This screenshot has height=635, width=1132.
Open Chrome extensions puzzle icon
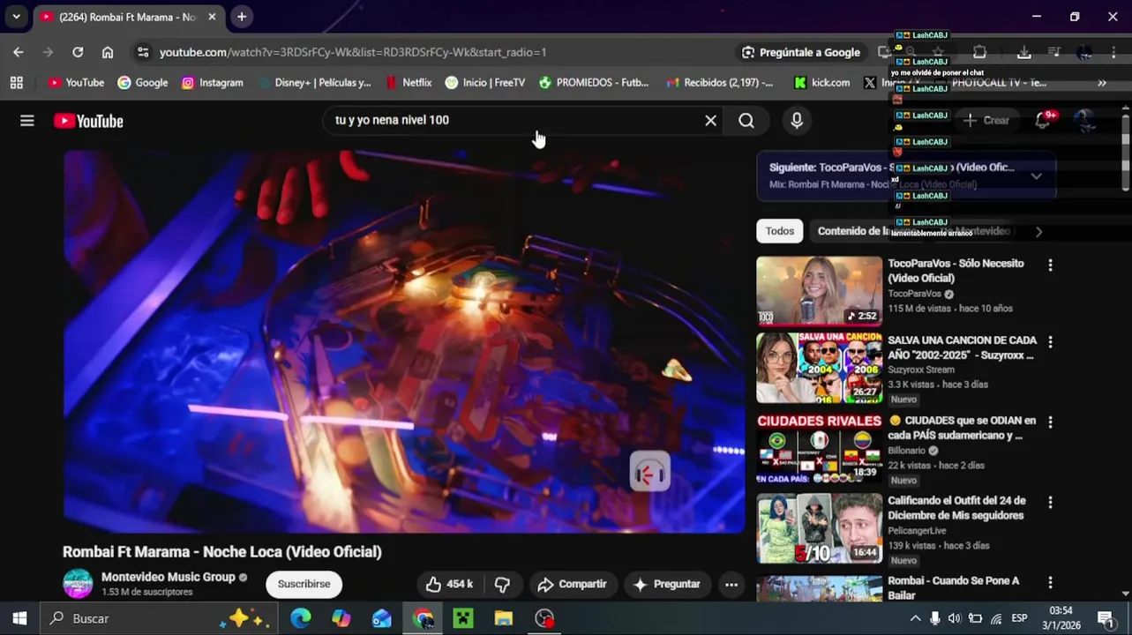(x=979, y=52)
